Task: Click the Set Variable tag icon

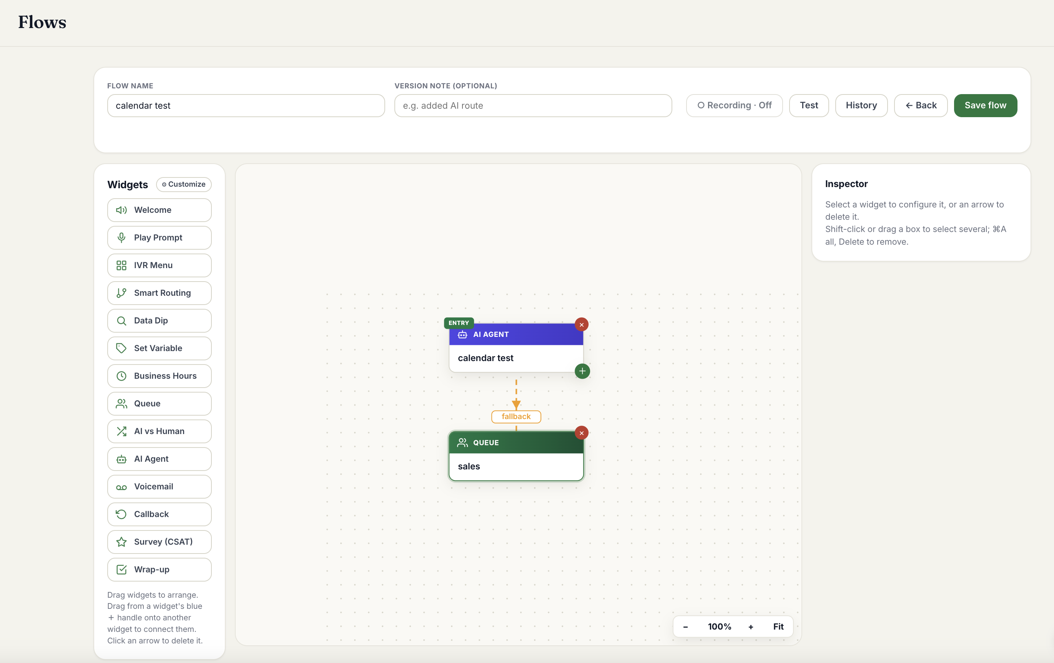Action: [x=121, y=348]
